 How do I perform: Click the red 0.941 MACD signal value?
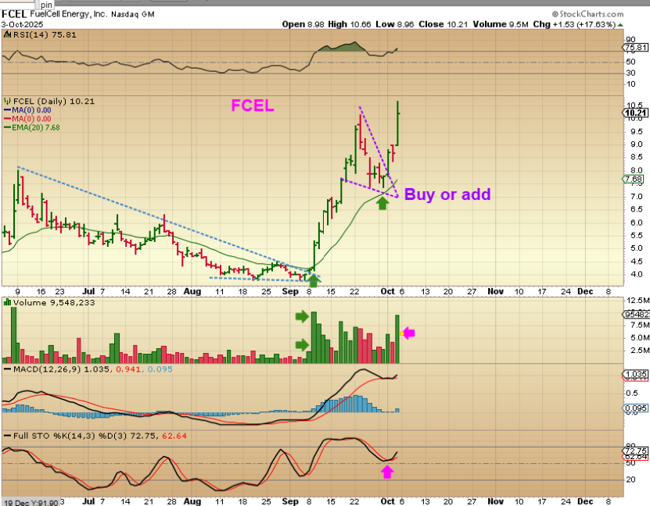click(x=128, y=369)
